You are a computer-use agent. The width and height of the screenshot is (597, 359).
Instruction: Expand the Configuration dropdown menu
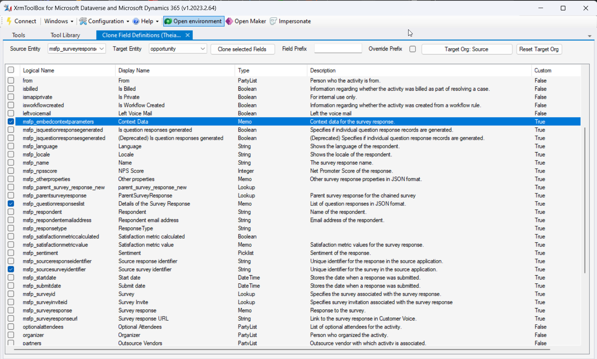128,22
